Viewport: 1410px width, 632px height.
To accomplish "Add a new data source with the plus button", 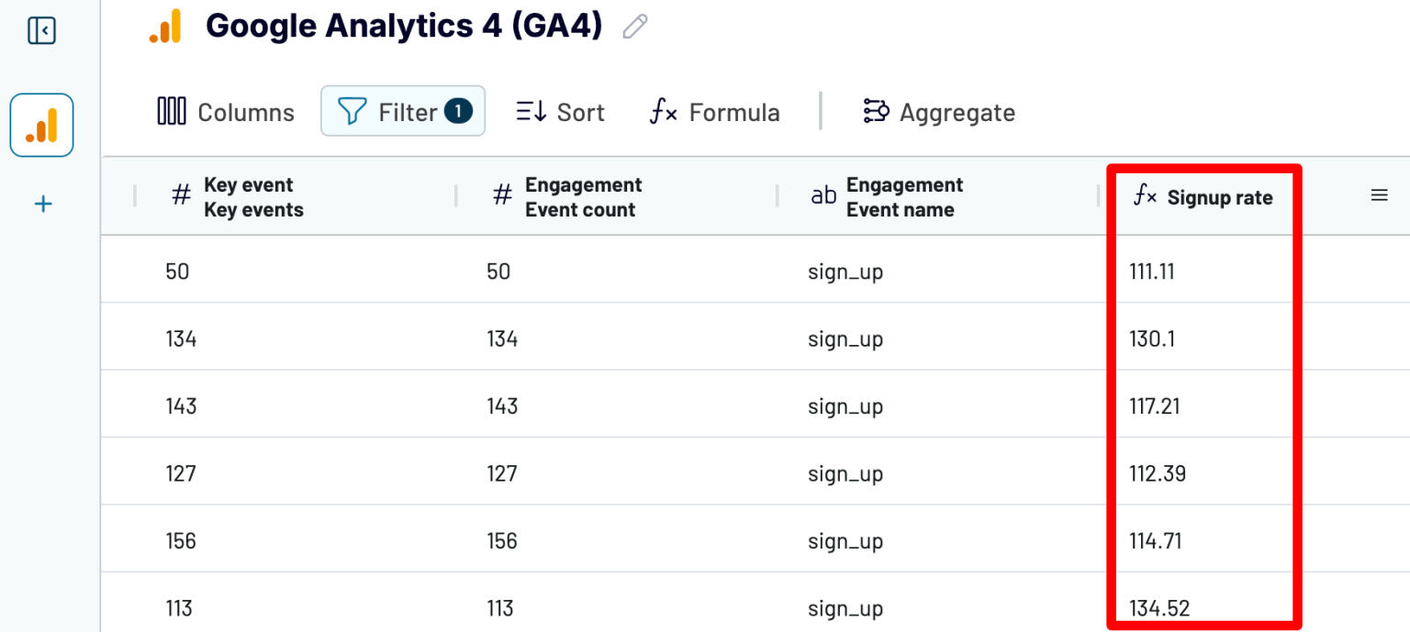I will pyautogui.click(x=42, y=203).
